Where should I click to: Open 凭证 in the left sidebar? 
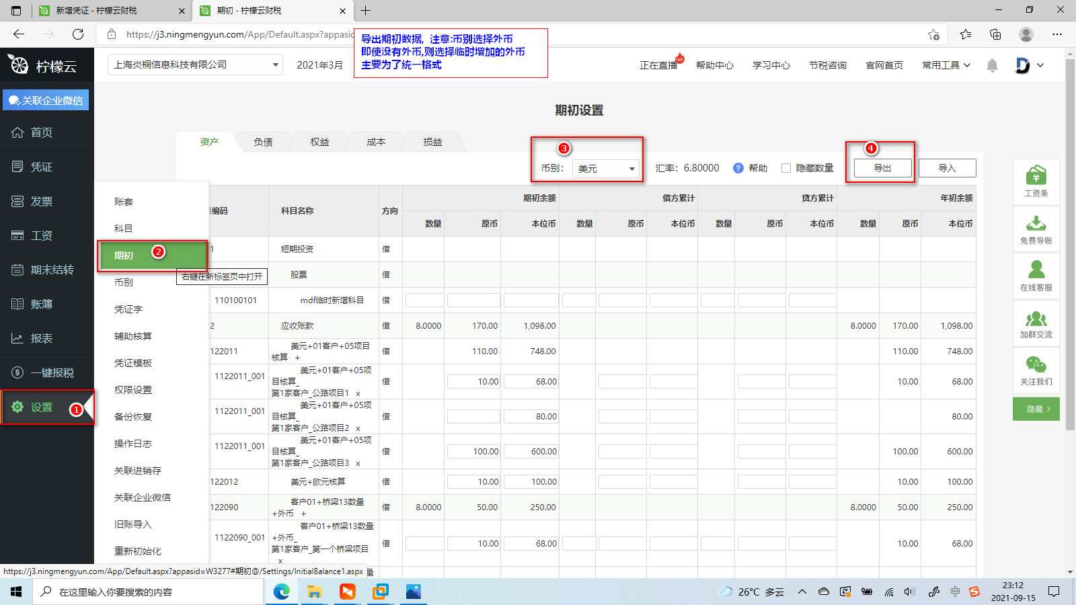(41, 167)
